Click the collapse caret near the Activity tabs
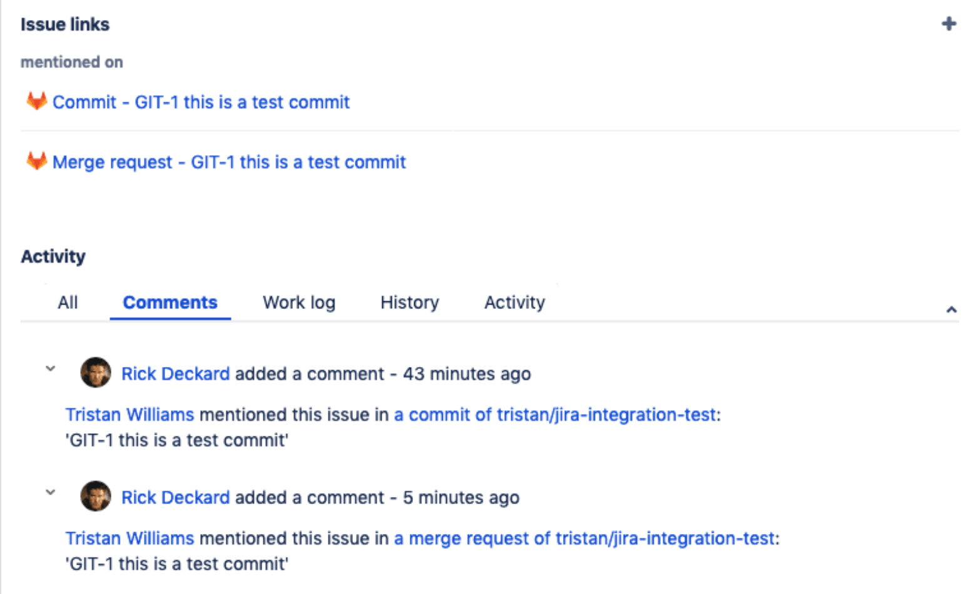 952,309
